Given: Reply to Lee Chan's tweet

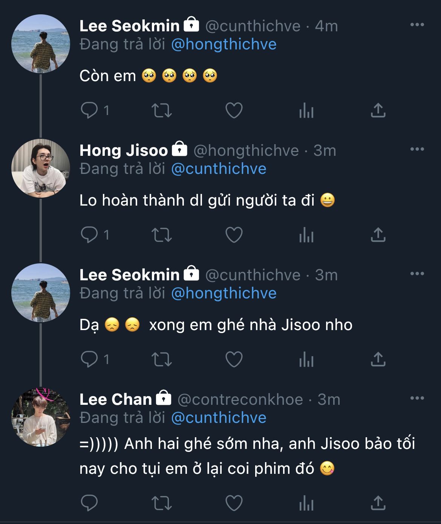Looking at the screenshot, I should (x=89, y=503).
